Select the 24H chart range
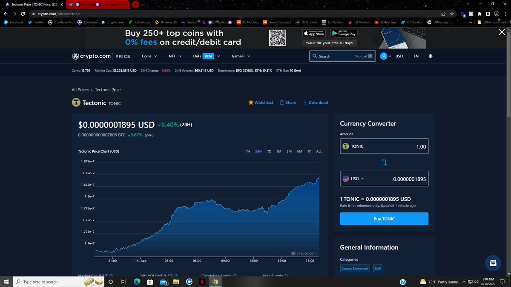 click(258, 151)
